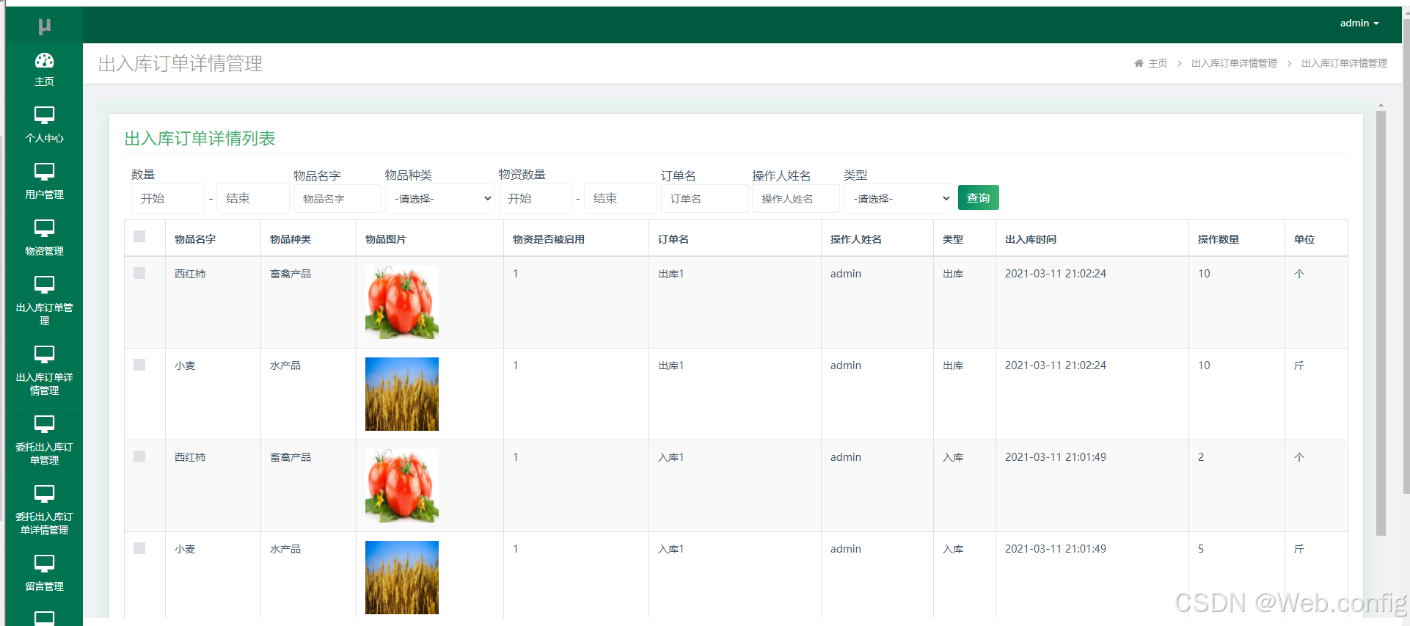Click the 物品名字 input field
This screenshot has width=1410, height=626.
coord(337,198)
